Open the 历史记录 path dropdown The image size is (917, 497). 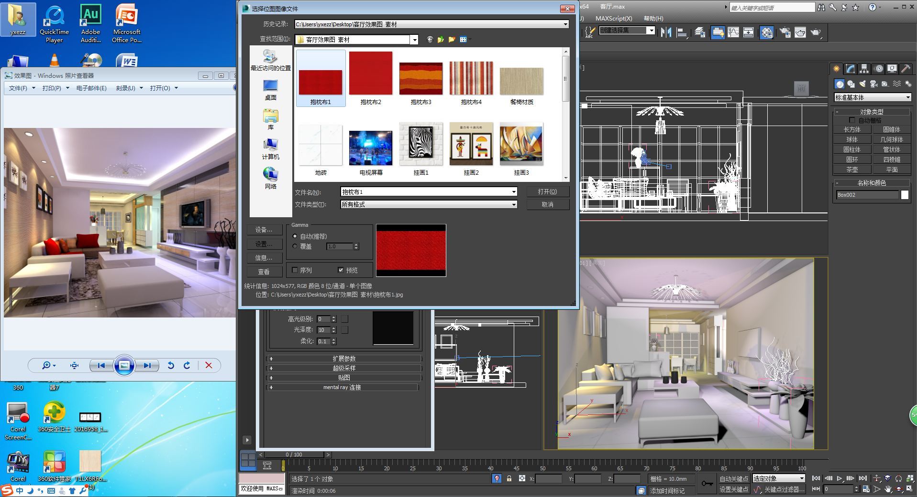pos(565,24)
